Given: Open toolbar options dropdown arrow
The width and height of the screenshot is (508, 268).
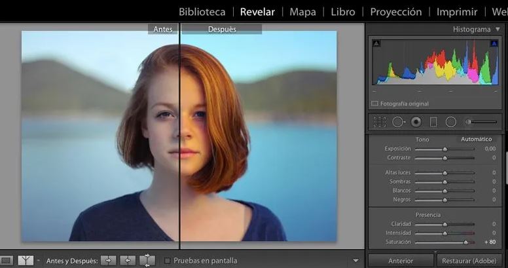Looking at the screenshot, I should click(356, 261).
